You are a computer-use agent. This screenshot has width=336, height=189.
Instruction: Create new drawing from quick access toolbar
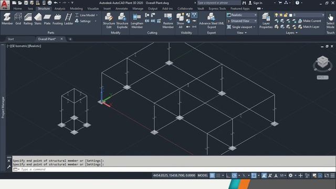14,3
